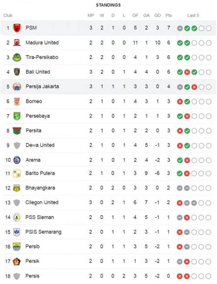217x284 pixels.
Task: Click the Cilegon United team name
Action: [x=42, y=202]
